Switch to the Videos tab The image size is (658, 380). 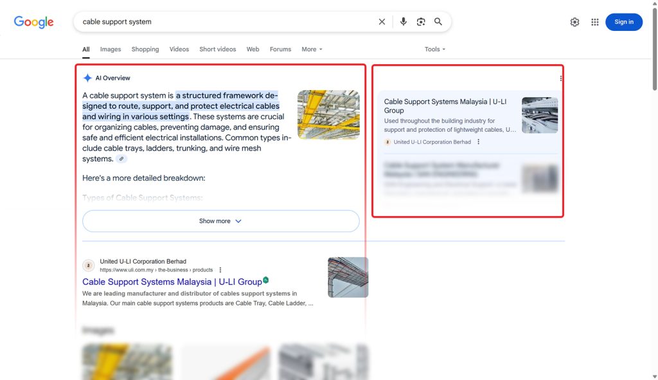click(179, 49)
